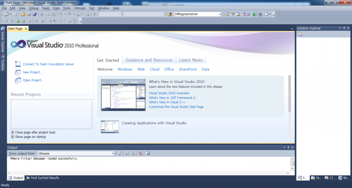Viewport: 352px width, 188px height.
Task: Switch to Latest News tab
Action: [191, 60]
